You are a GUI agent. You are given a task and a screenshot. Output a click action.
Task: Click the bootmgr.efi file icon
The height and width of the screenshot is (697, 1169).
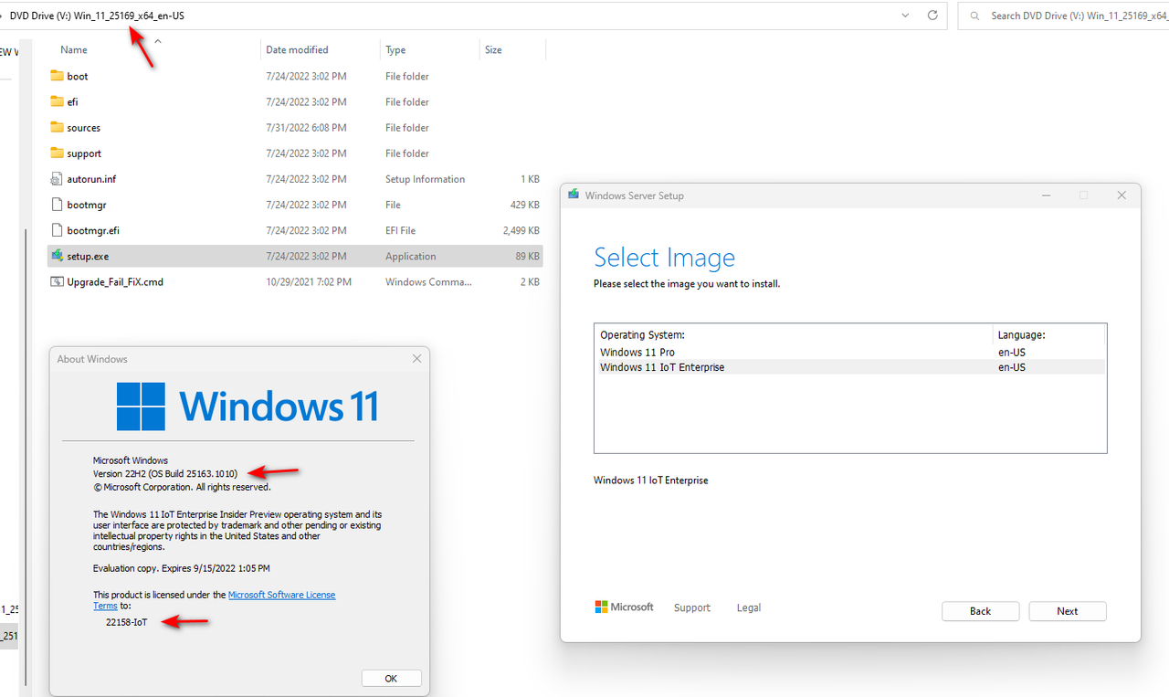coord(57,230)
